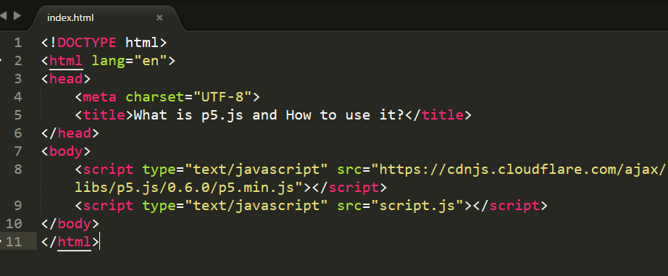Image resolution: width=668 pixels, height=276 pixels.
Task: Click the previous tab arrow icon
Action: [3, 16]
